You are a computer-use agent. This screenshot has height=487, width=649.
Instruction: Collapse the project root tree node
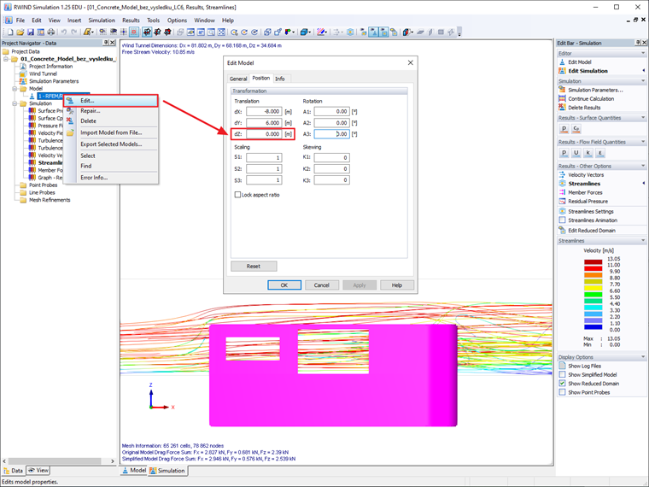click(6, 59)
